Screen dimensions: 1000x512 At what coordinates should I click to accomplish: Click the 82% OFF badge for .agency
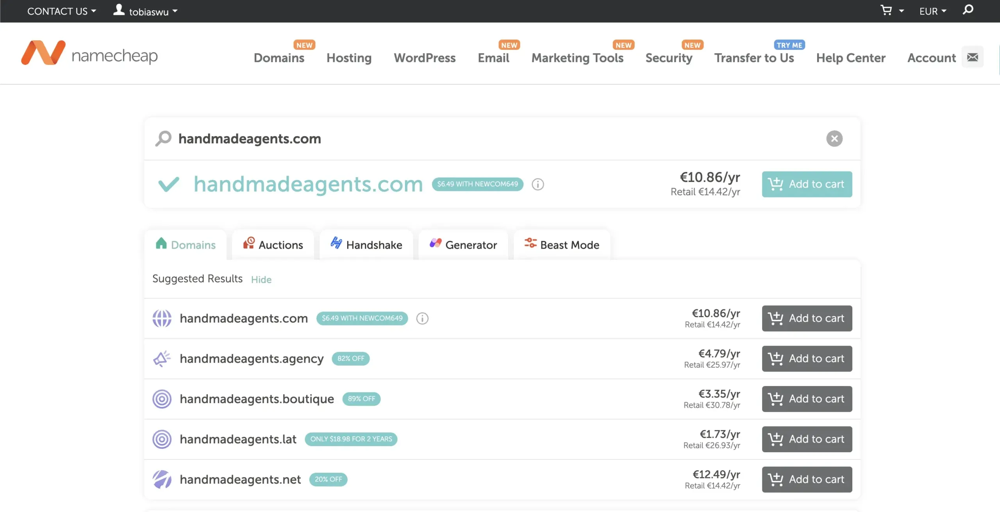(350, 359)
